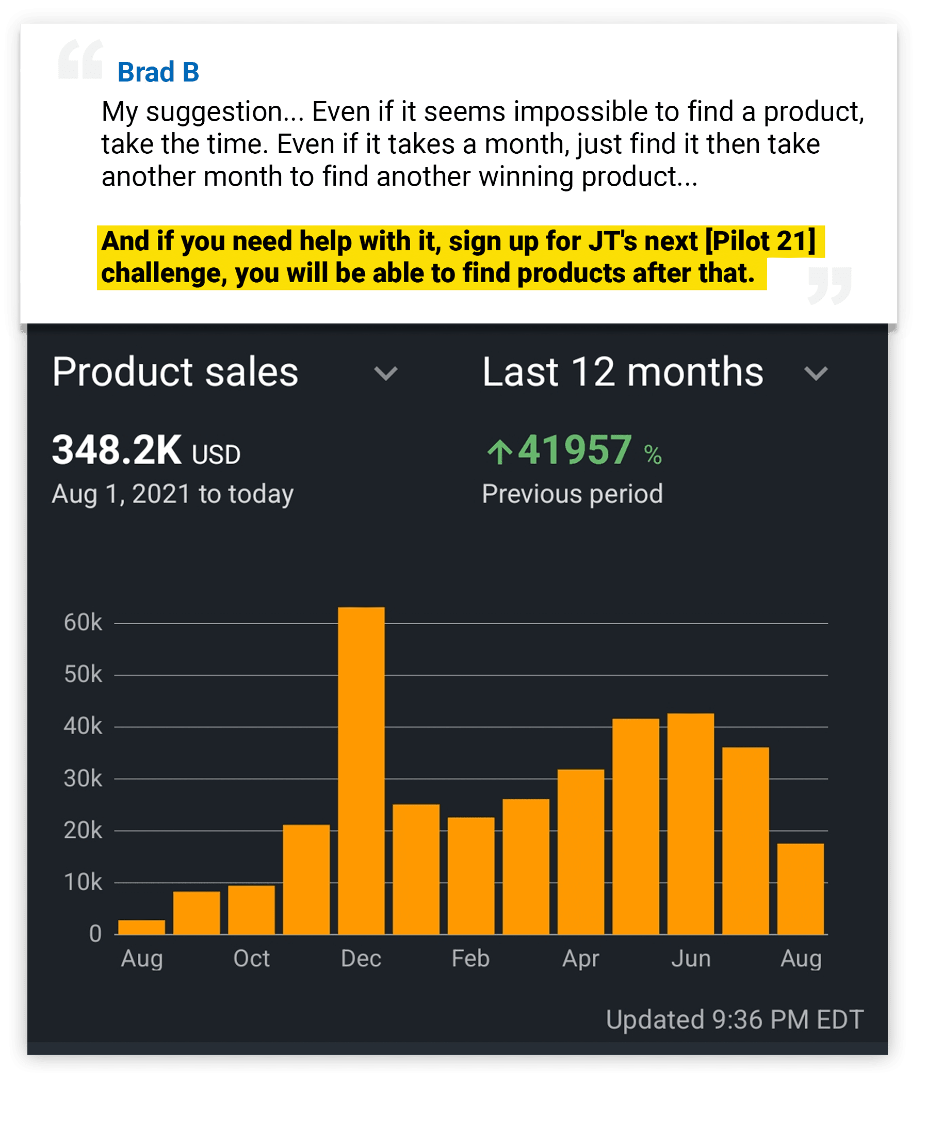This screenshot has width=927, height=1136.
Task: Click the Feb x-axis label
Action: [x=470, y=959]
